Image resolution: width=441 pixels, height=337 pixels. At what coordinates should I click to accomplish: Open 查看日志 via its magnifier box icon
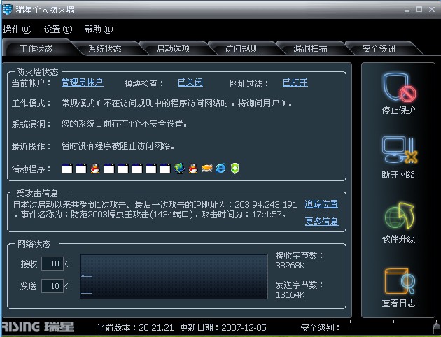[x=400, y=281]
